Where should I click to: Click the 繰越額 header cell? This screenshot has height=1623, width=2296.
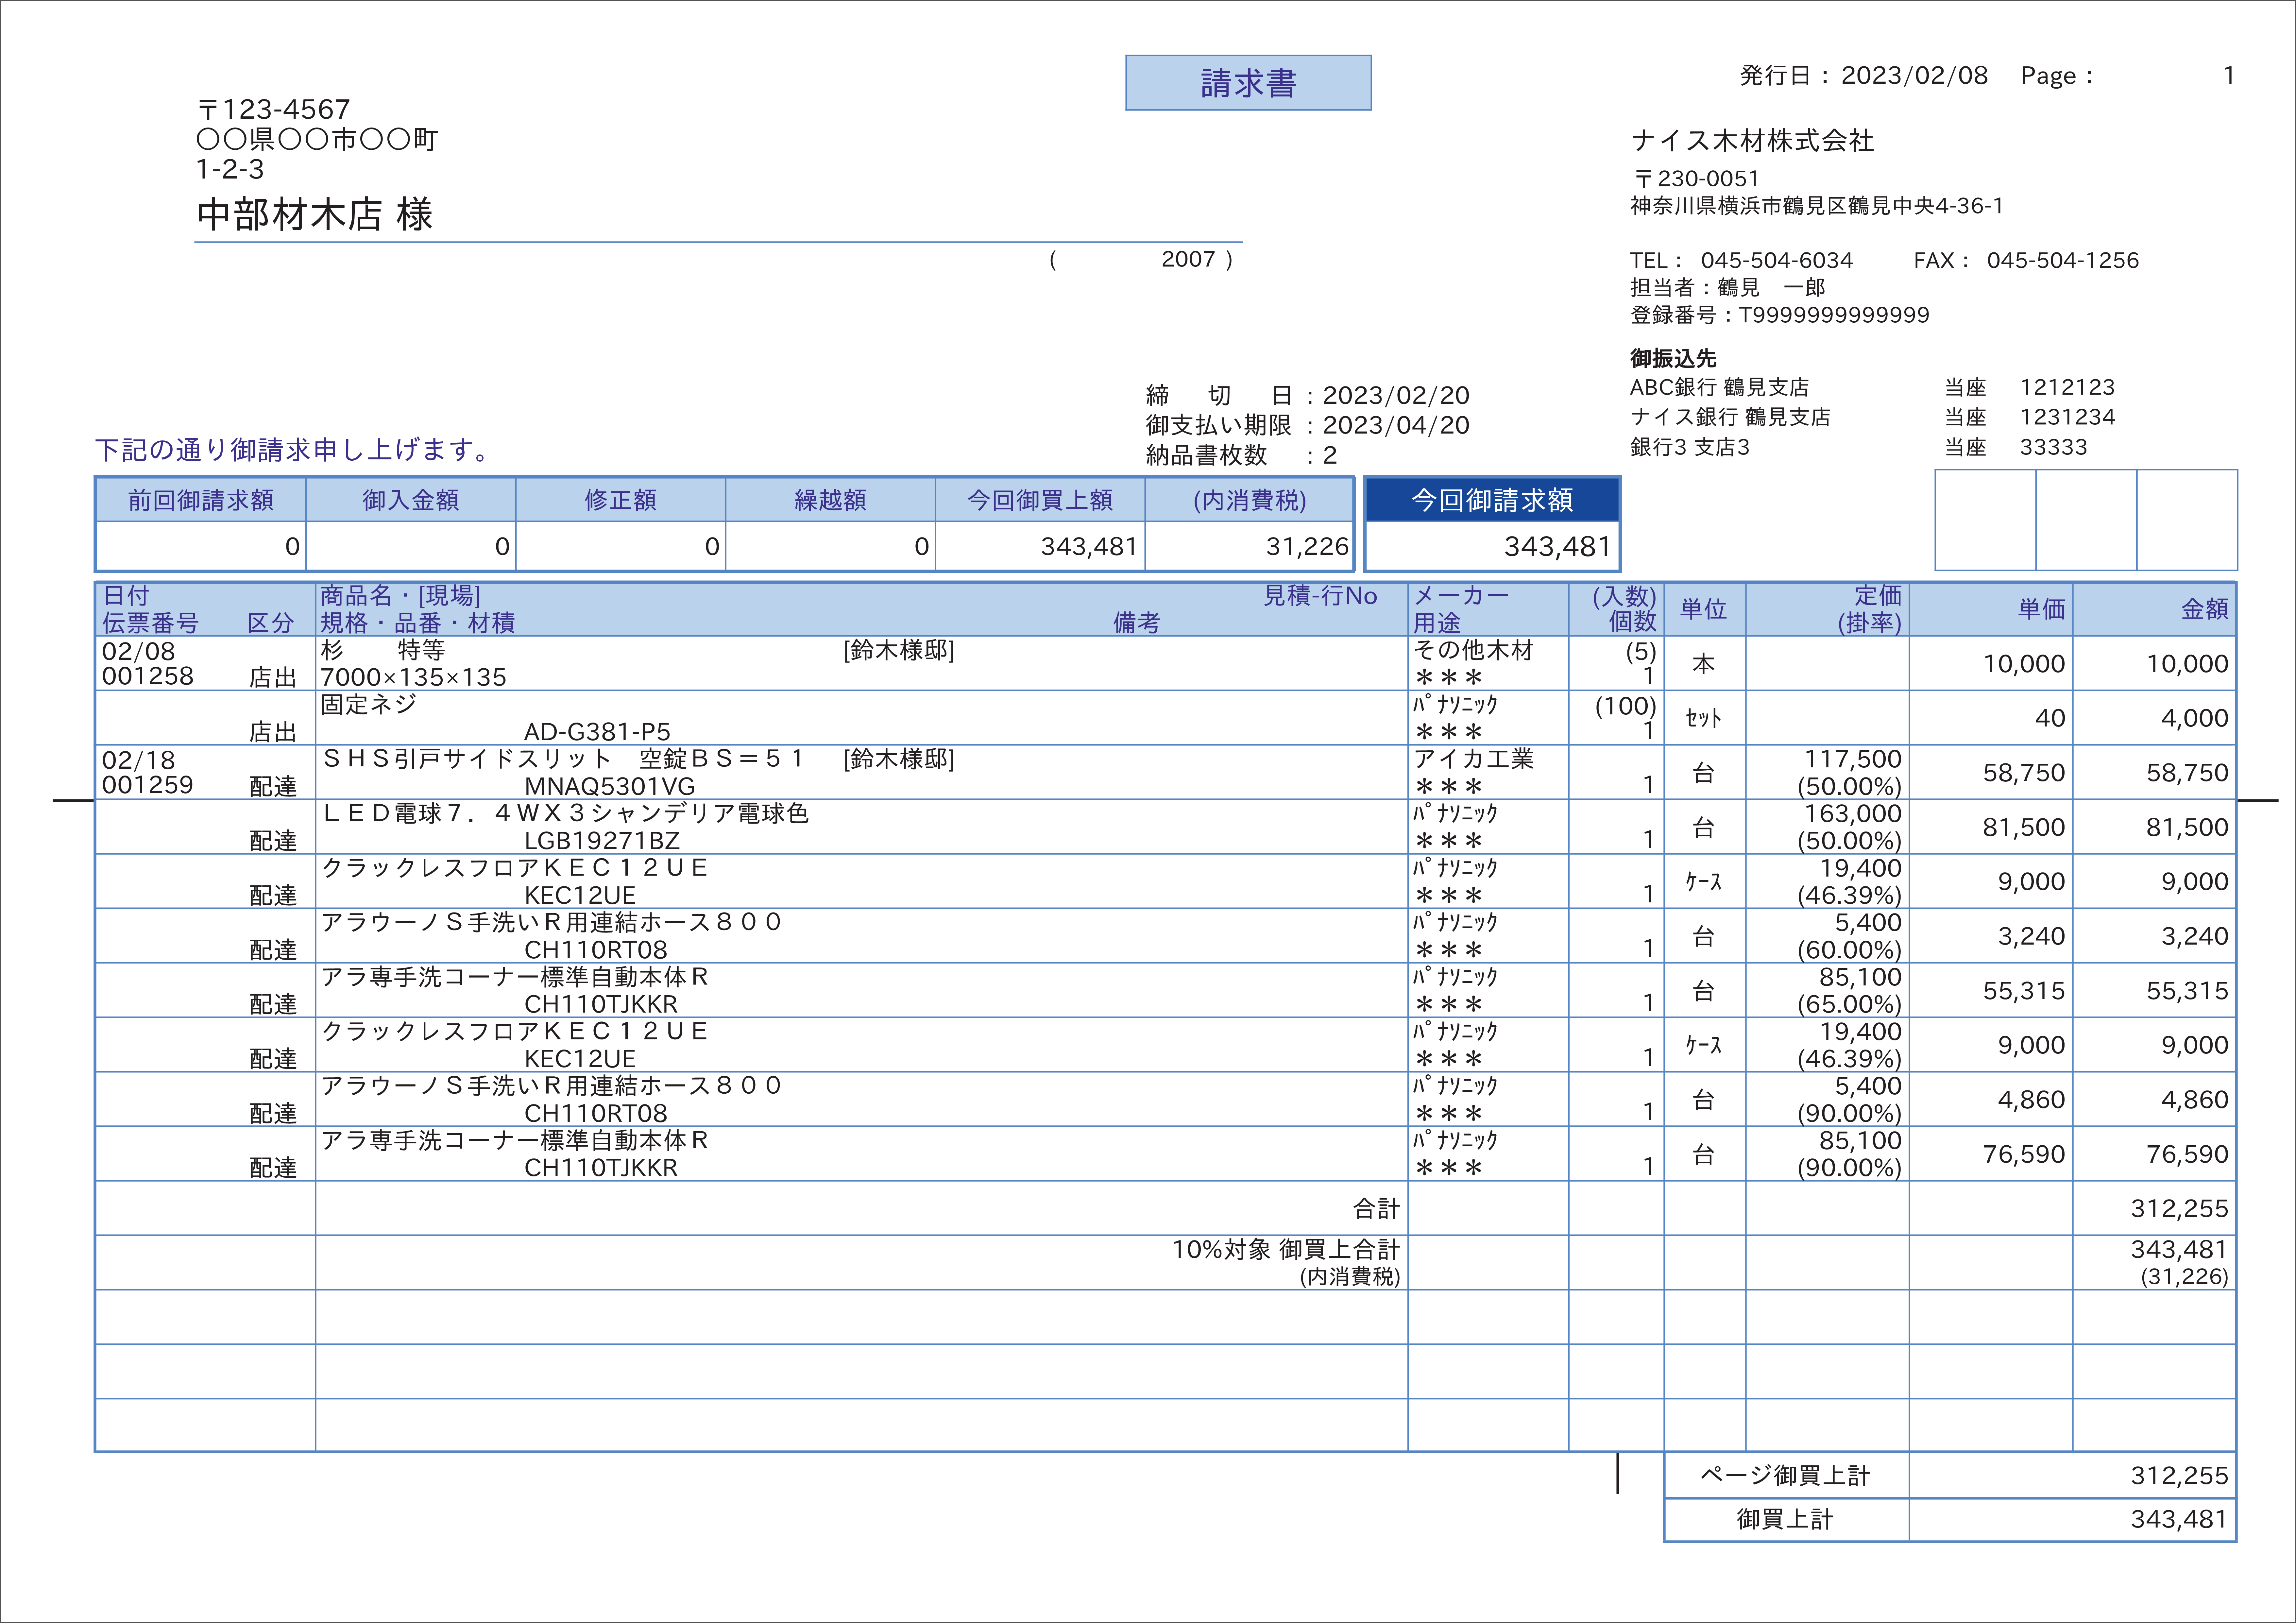(x=830, y=500)
